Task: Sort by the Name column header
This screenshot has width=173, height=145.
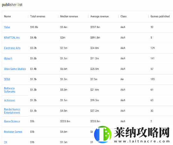Action: (7, 16)
